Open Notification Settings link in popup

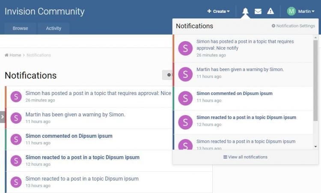tap(293, 26)
